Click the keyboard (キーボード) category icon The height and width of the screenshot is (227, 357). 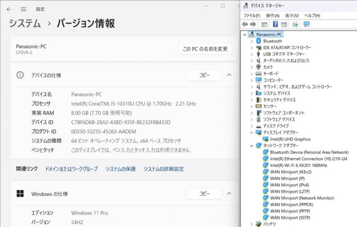click(x=258, y=73)
